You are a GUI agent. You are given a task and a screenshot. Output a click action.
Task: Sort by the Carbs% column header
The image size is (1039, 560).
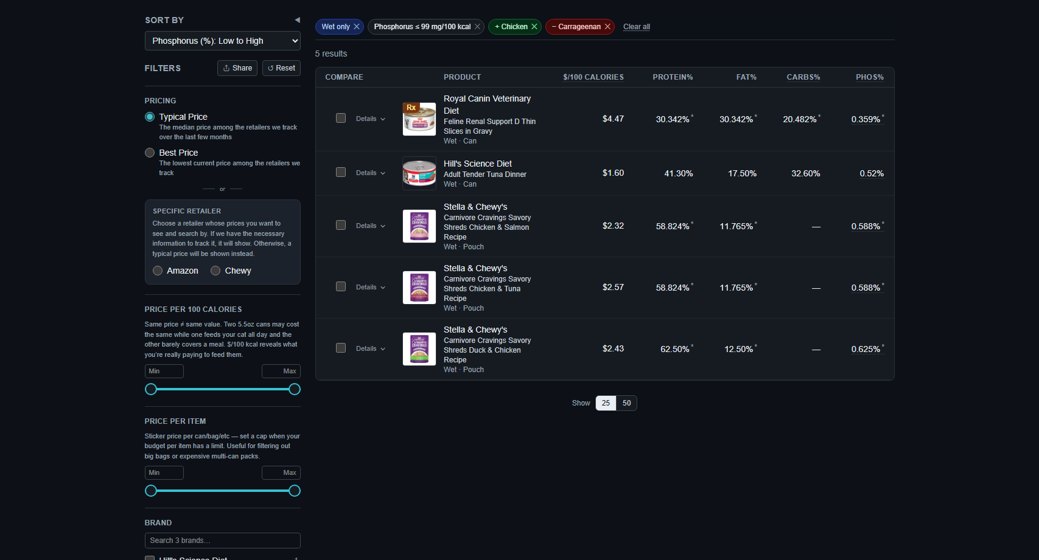tap(803, 77)
